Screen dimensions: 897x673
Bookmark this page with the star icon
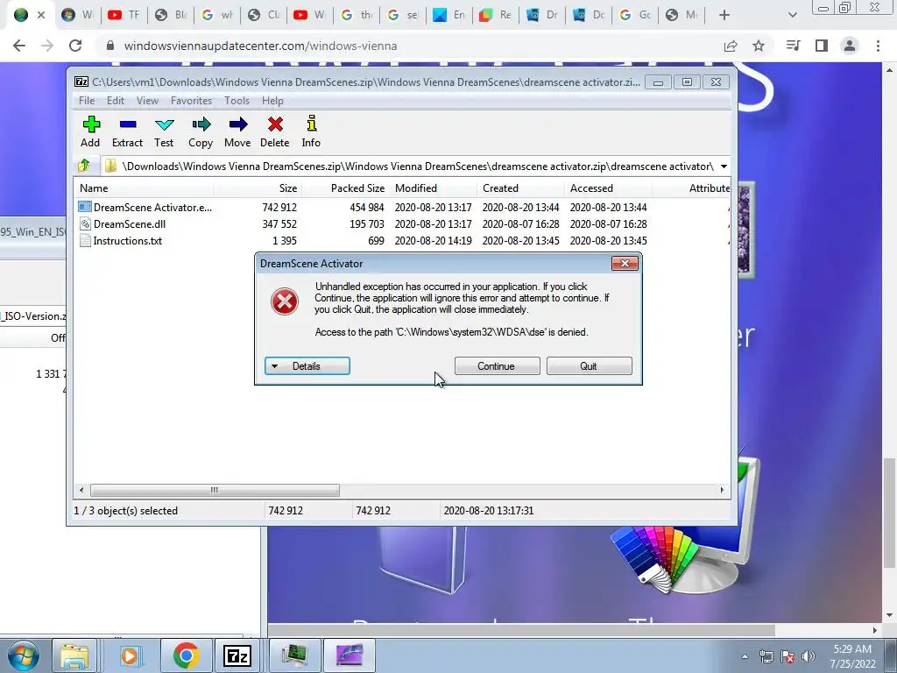tap(759, 46)
